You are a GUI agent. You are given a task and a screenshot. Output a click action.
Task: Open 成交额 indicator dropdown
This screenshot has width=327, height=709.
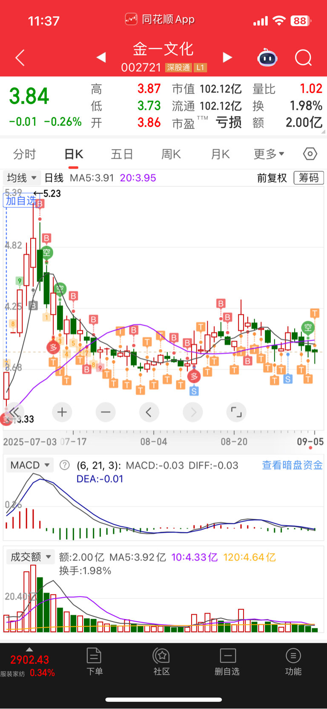point(30,557)
